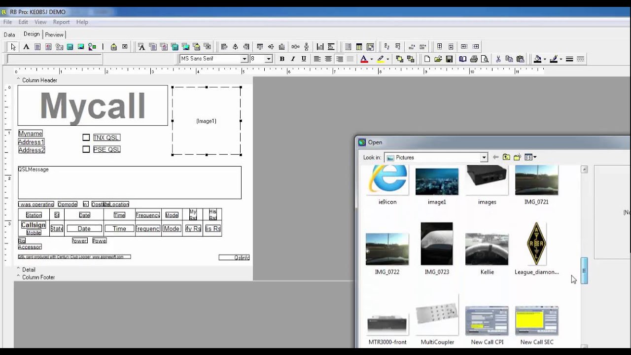The image size is (631, 355).
Task: Switch to the Preview tab
Action: pyautogui.click(x=54, y=35)
